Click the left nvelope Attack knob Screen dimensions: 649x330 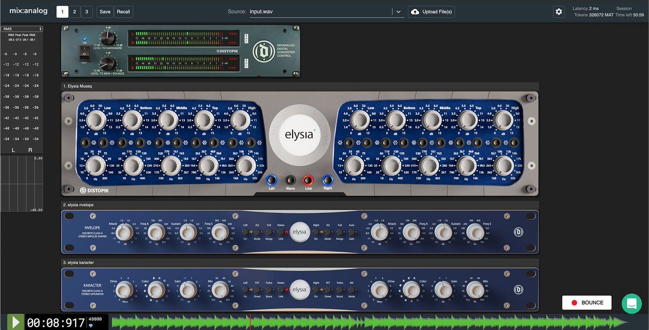125,233
